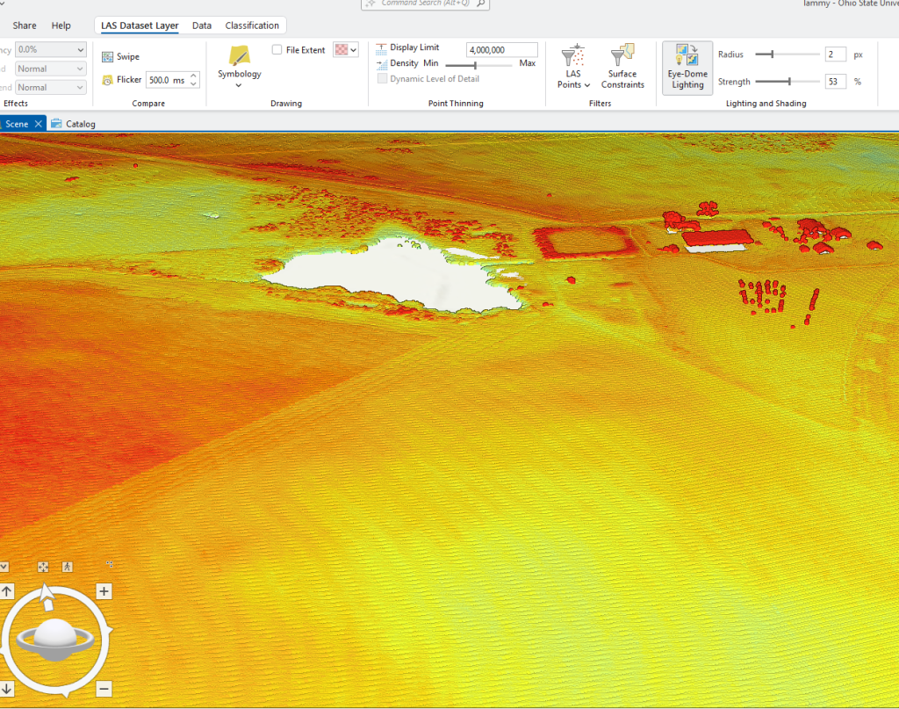The image size is (899, 709).
Task: Enter first-person walk navigation mode
Action: pyautogui.click(x=67, y=567)
